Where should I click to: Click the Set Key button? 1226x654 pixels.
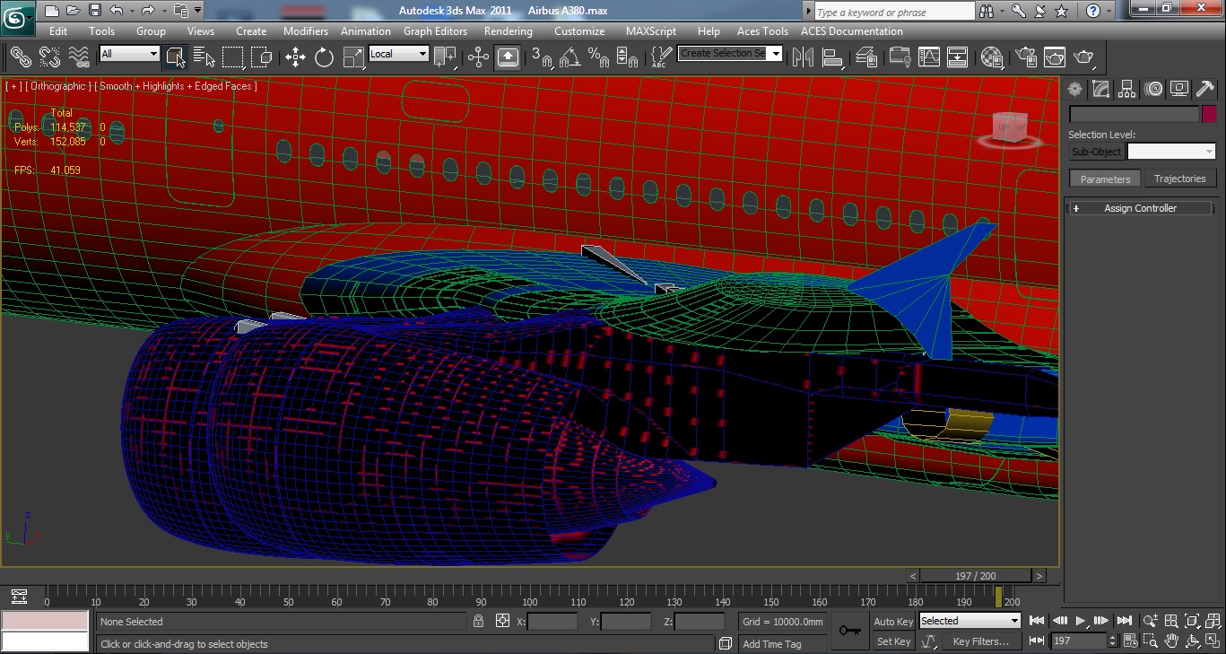(x=893, y=641)
